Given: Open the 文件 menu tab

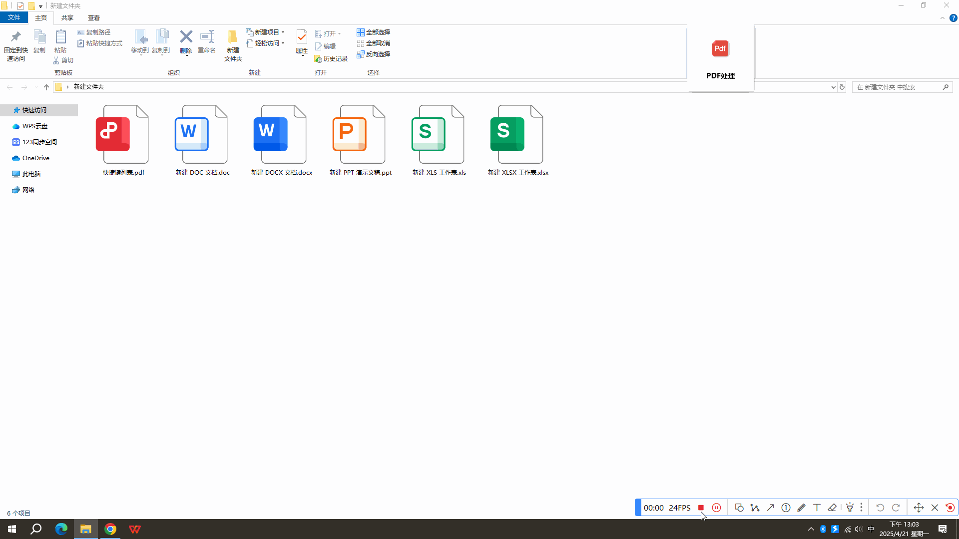Looking at the screenshot, I should (14, 17).
